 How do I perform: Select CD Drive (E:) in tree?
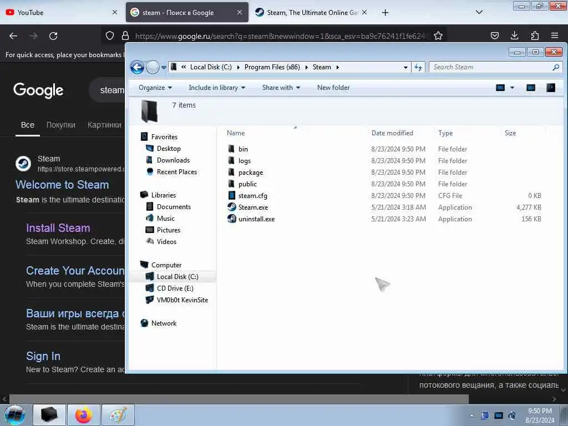coord(175,288)
